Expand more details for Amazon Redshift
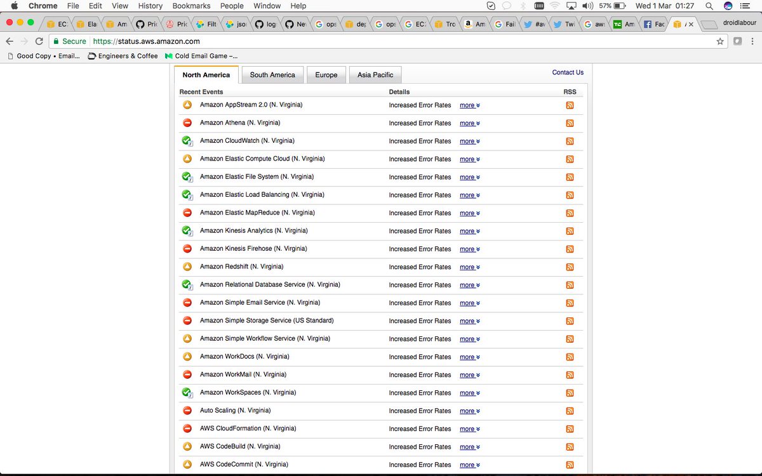762x476 pixels. click(469, 267)
